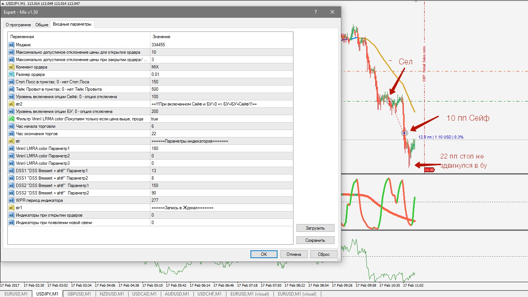Switch to the Общие tab

(42, 25)
